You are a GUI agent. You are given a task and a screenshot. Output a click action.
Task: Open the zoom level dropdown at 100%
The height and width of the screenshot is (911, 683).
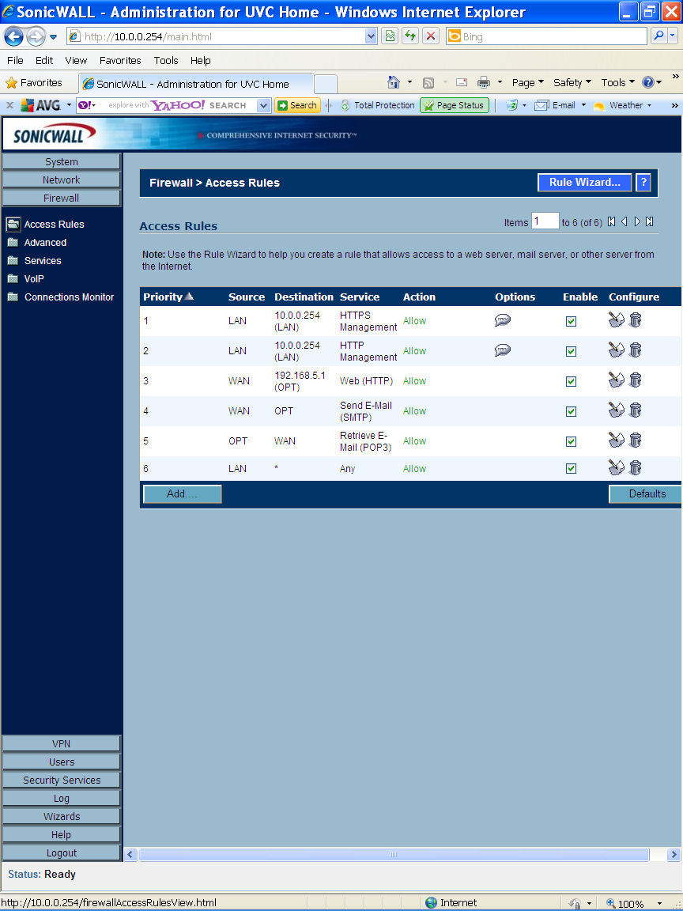point(659,903)
